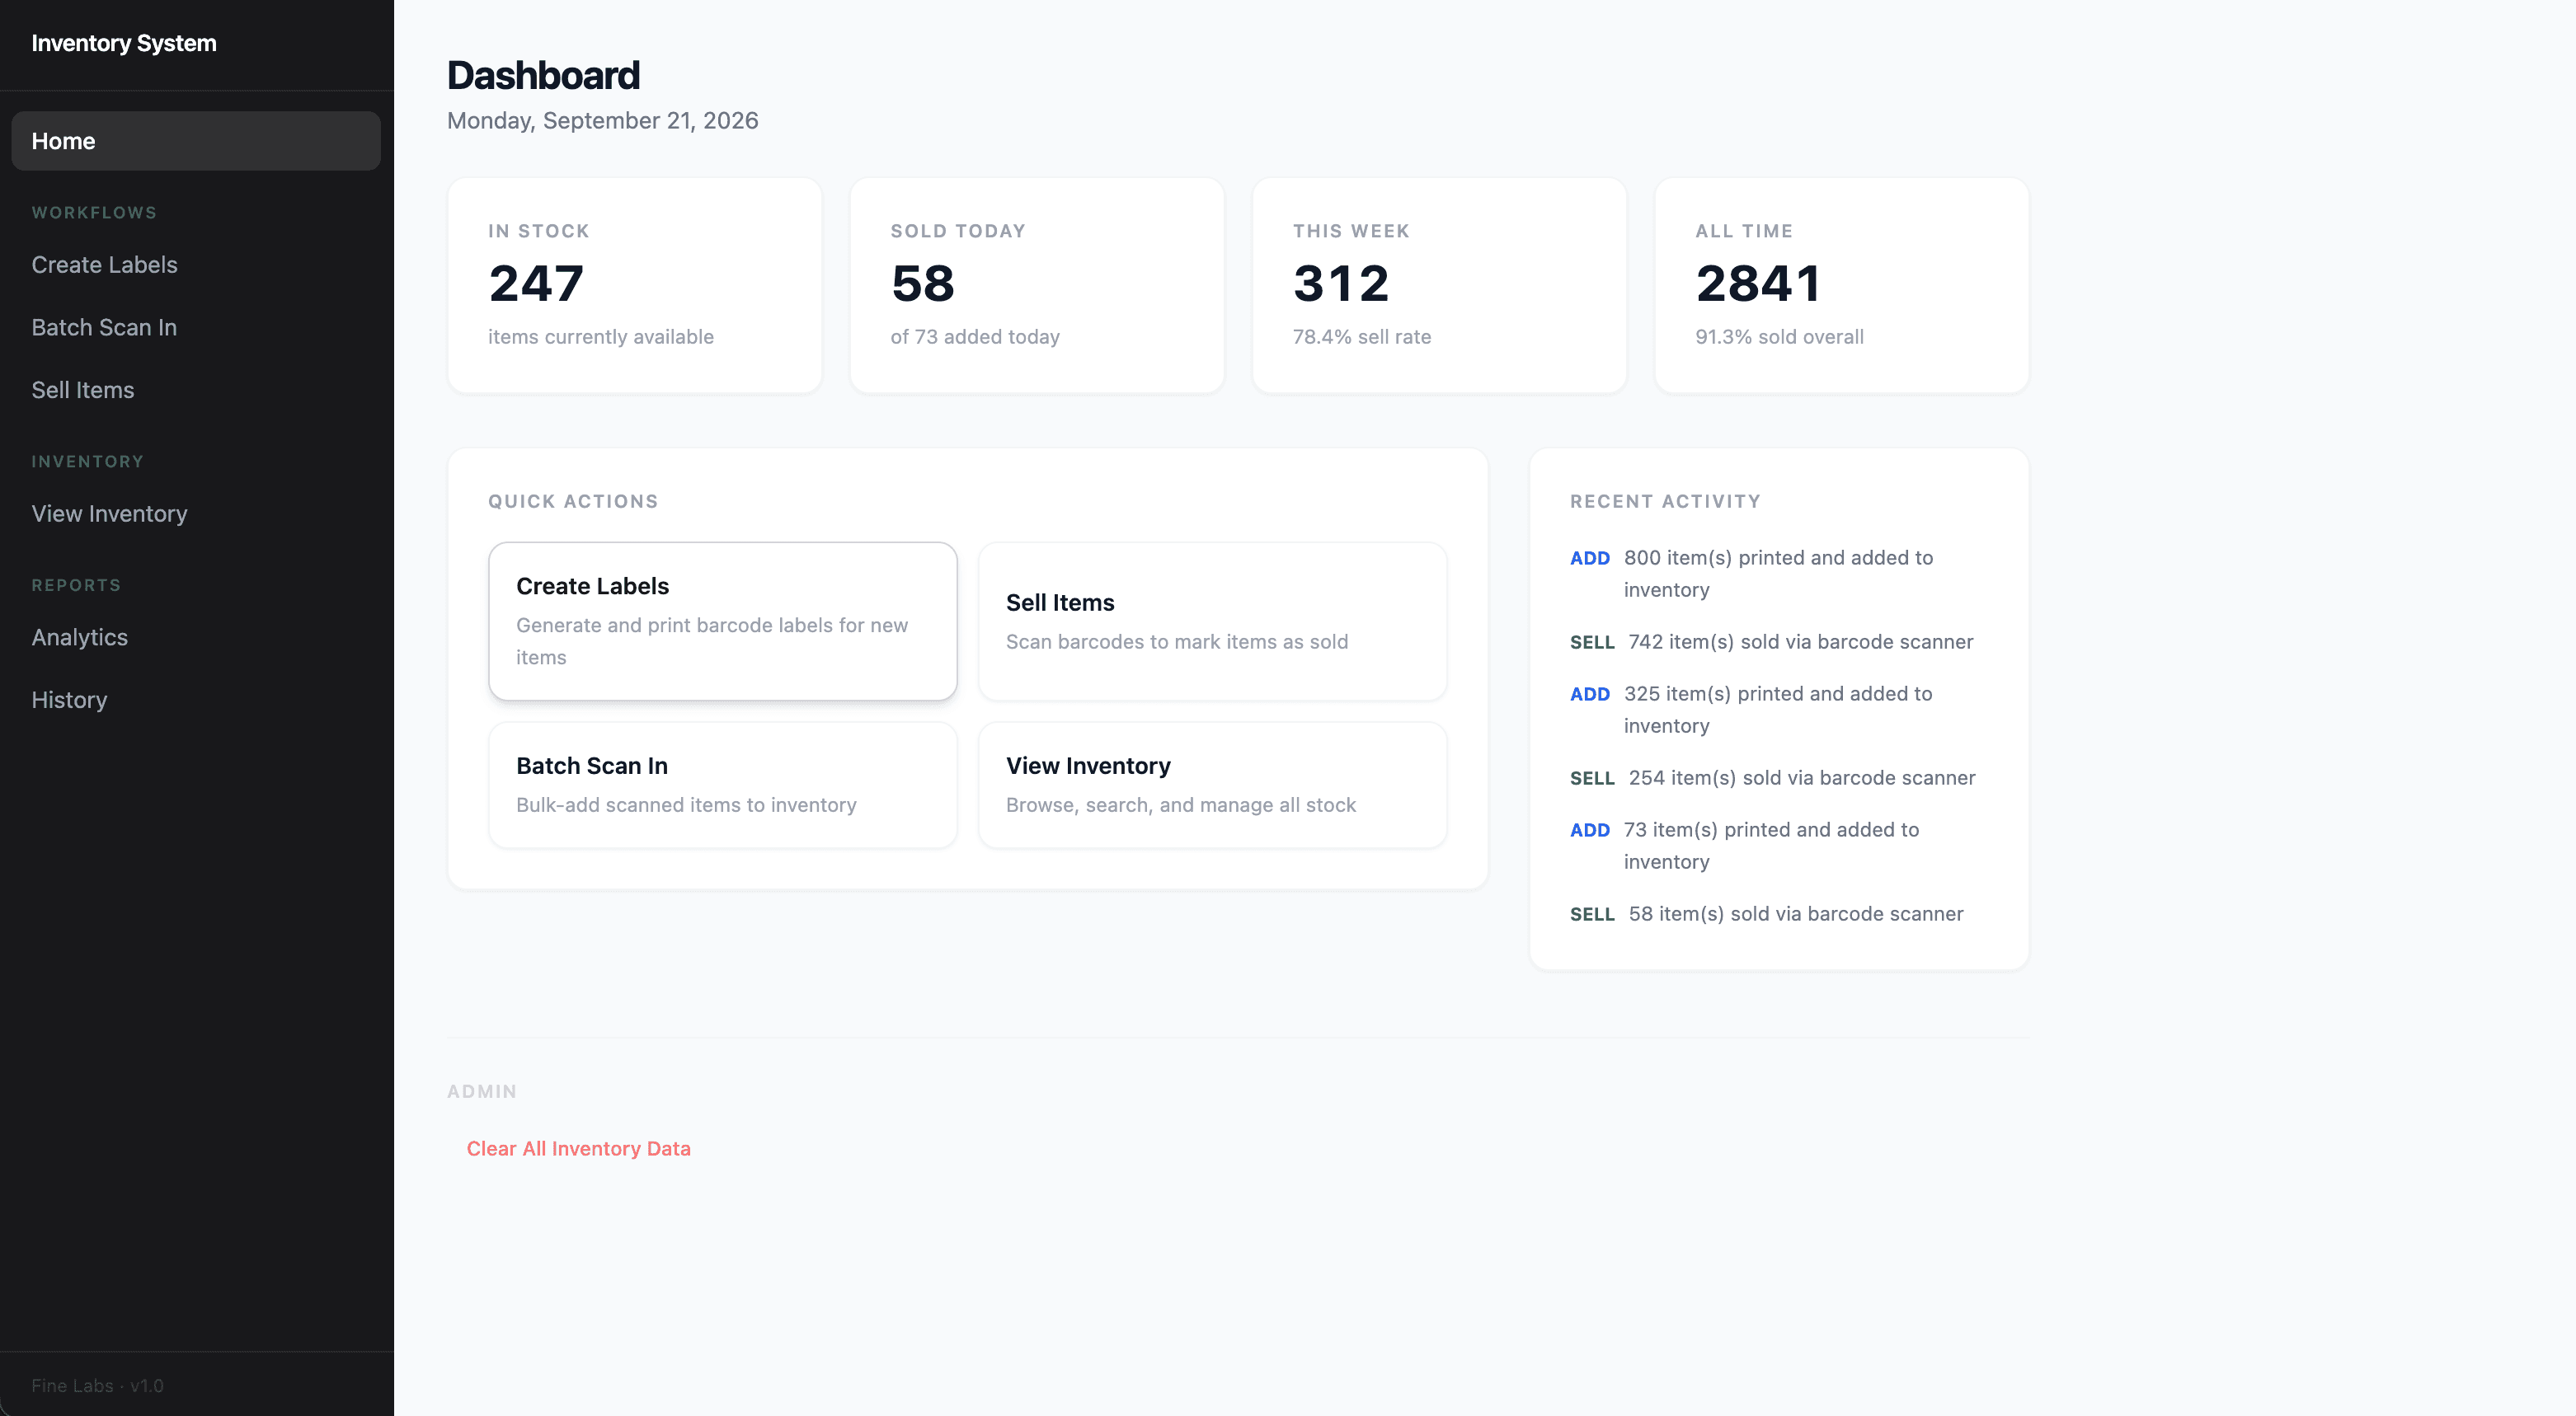Click the This Week stat card
Viewport: 2576px width, 1416px height.
point(1439,286)
